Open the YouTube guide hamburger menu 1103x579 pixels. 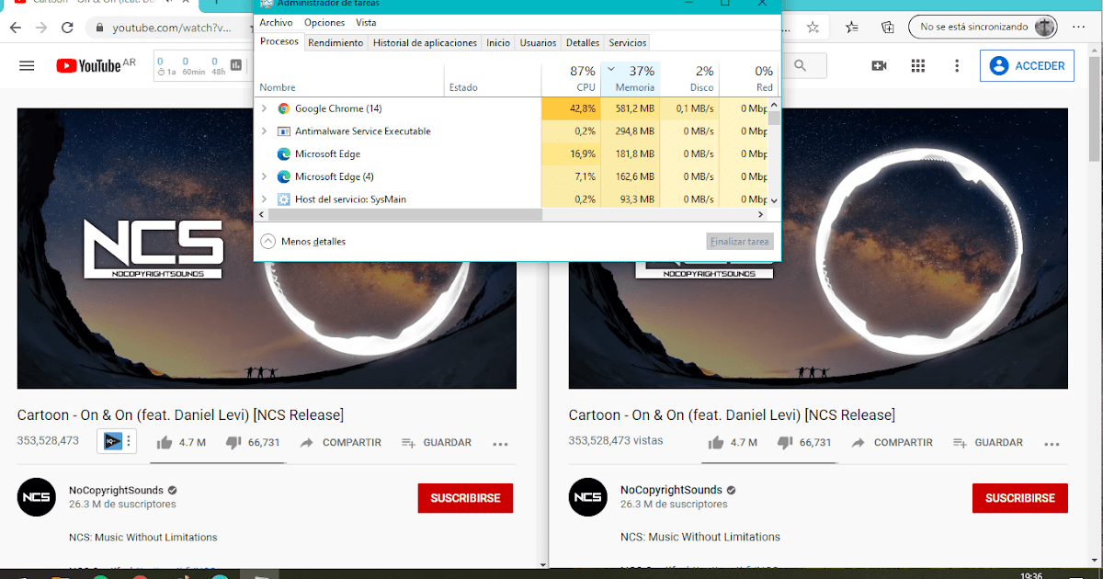tap(26, 65)
